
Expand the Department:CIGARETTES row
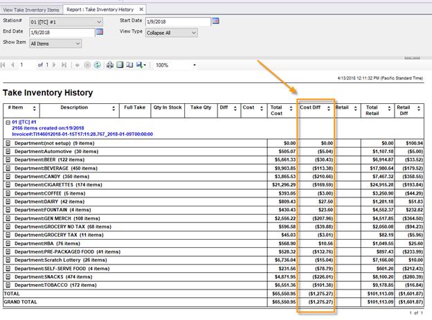click(8, 184)
